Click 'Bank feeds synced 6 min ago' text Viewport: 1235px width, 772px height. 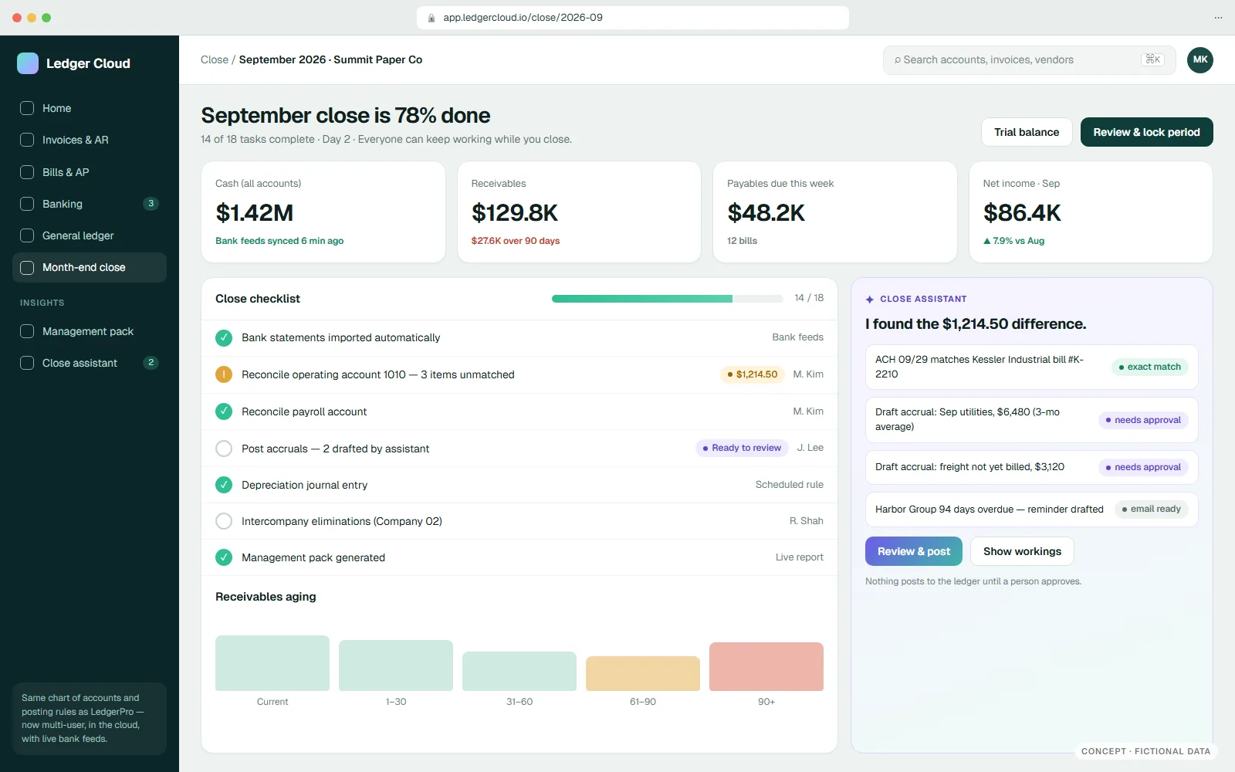pos(279,241)
